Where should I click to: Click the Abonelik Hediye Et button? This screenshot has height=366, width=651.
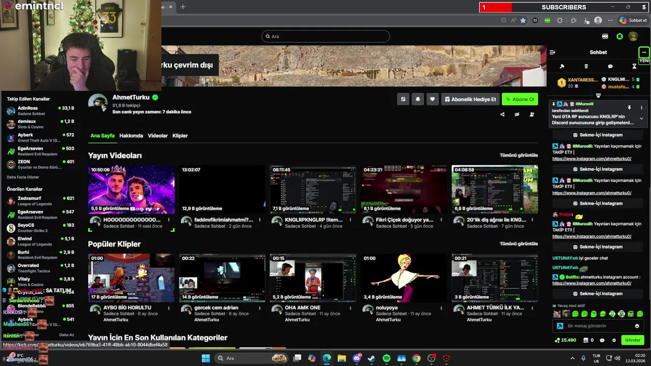[470, 99]
